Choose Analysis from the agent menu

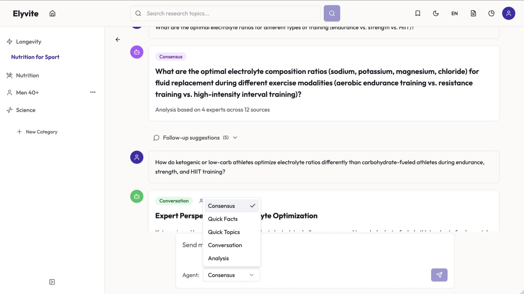(x=232, y=258)
